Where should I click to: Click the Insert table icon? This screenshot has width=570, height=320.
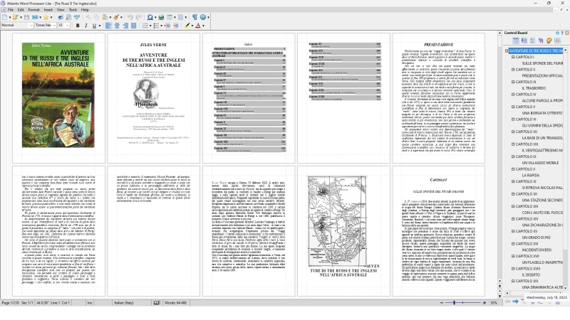pos(170,17)
